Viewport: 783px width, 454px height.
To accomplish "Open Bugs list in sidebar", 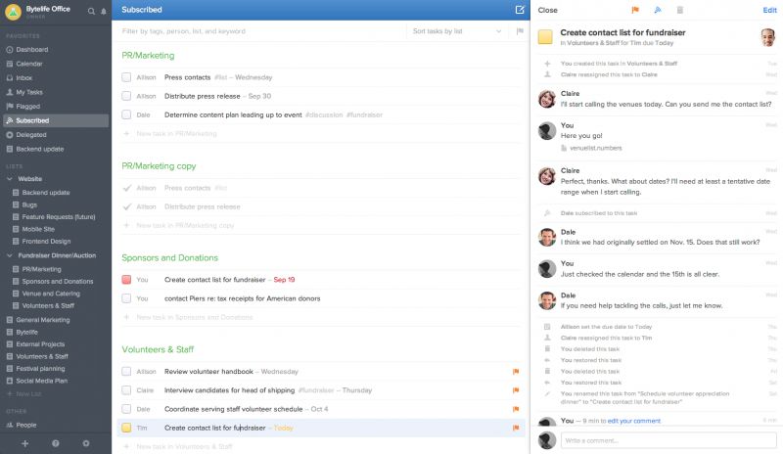I will tap(29, 204).
